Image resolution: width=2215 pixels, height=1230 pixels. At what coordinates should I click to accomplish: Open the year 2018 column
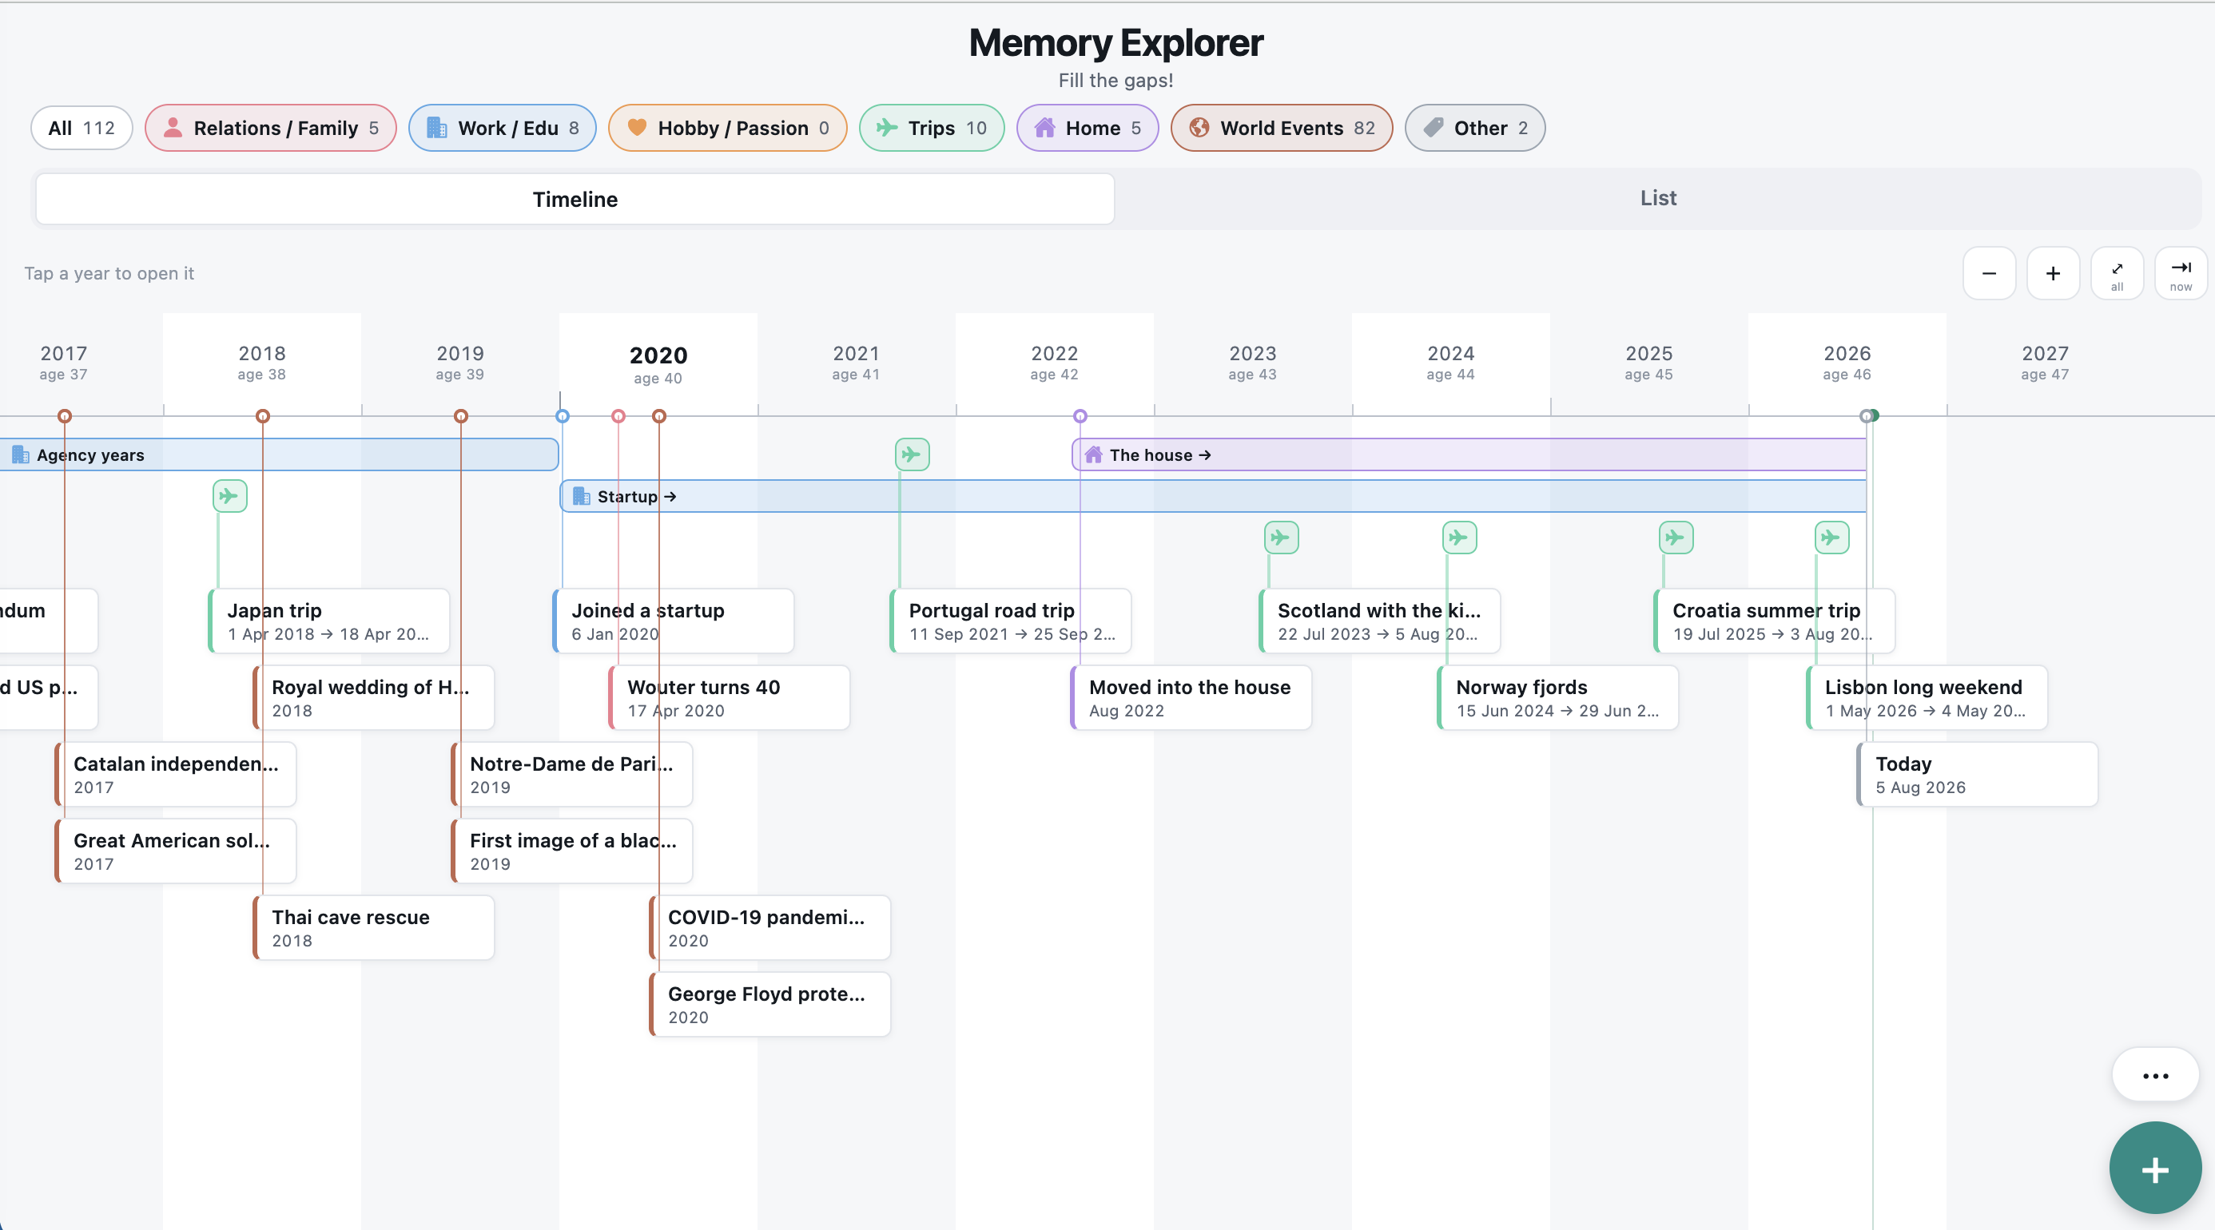[x=261, y=363]
